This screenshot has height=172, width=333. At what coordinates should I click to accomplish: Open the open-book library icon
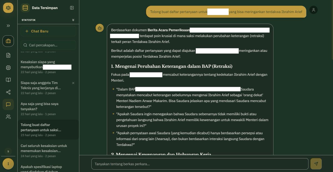(x=8, y=80)
